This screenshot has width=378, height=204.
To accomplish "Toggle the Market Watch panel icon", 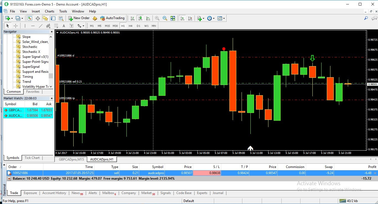I will coord(30,18).
